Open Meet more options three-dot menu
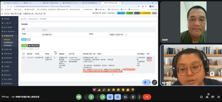 click(x=140, y=97)
